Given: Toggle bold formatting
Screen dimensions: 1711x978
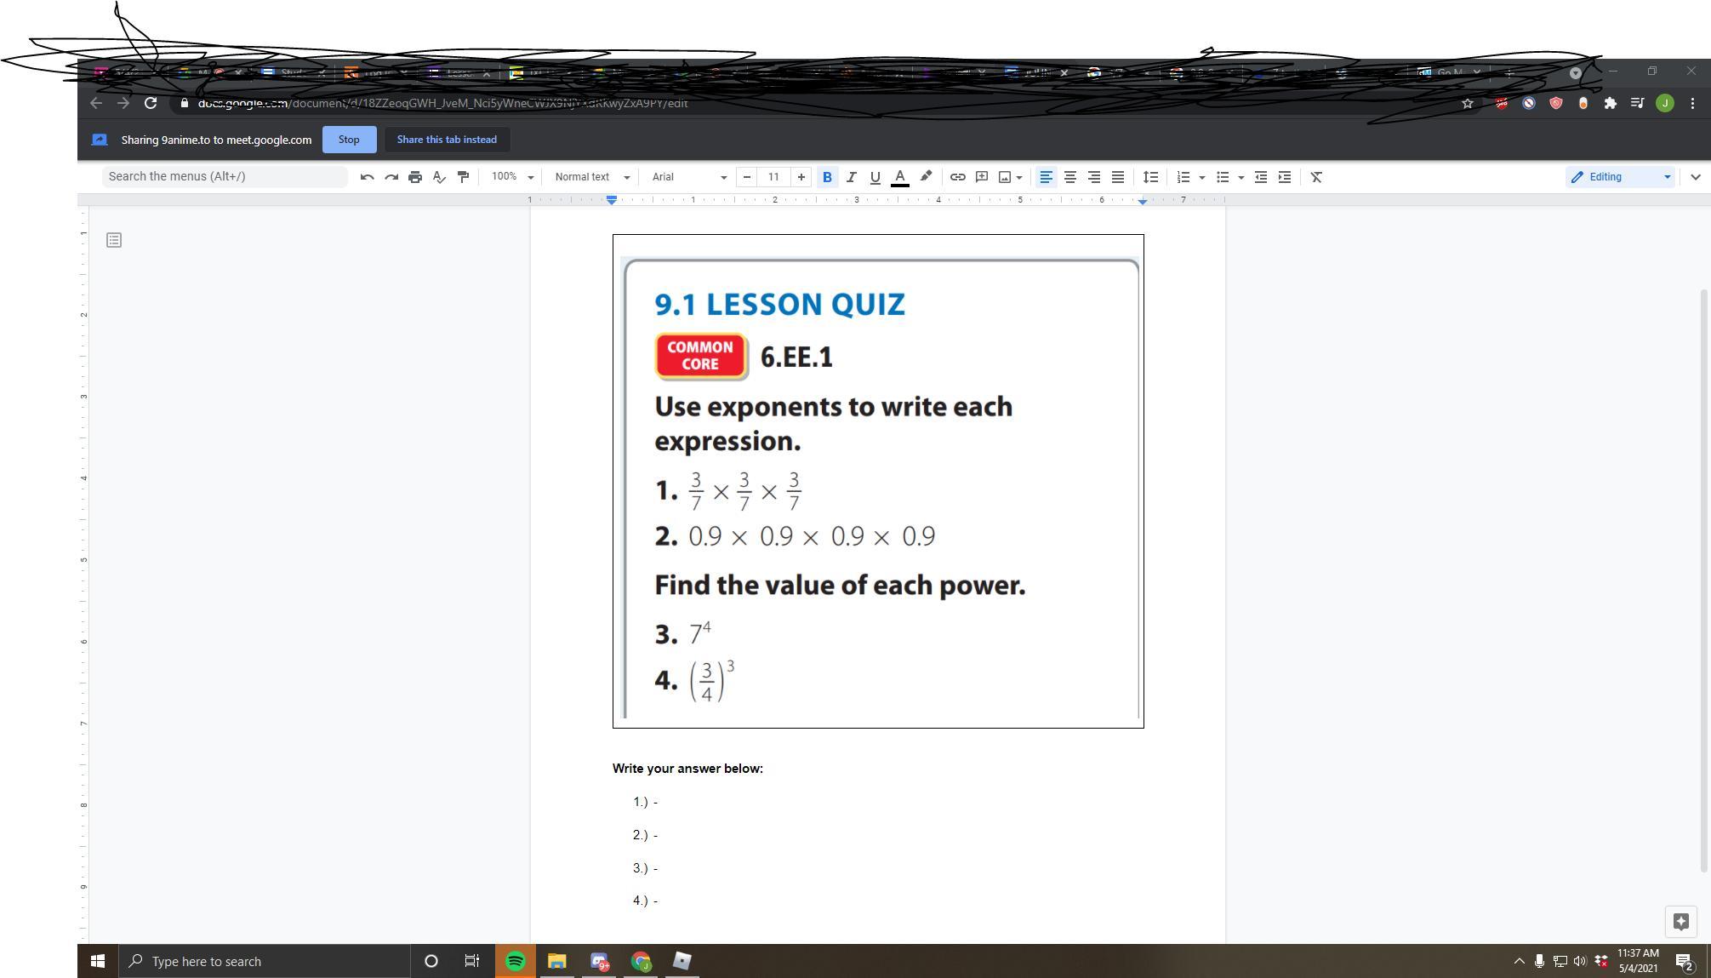Looking at the screenshot, I should click(826, 177).
